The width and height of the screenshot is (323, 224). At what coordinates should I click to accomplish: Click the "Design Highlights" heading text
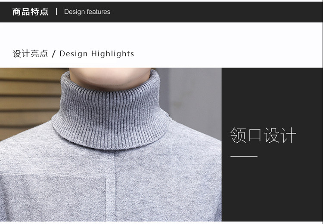coord(97,54)
